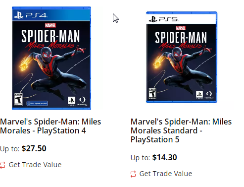The height and width of the screenshot is (187, 244).
Task: Click the Marvel logo on the PS4 cover
Action: 50,25
